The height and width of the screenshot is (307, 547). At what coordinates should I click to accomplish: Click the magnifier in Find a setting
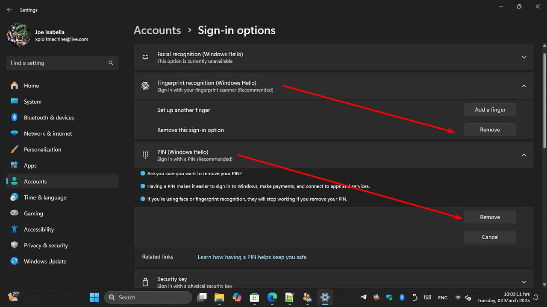(x=111, y=63)
